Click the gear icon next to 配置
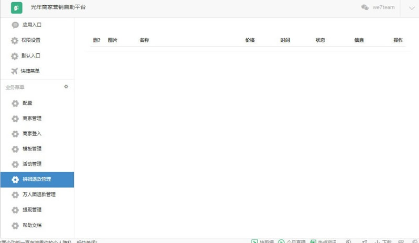Image resolution: width=419 pixels, height=243 pixels. pyautogui.click(x=15, y=103)
